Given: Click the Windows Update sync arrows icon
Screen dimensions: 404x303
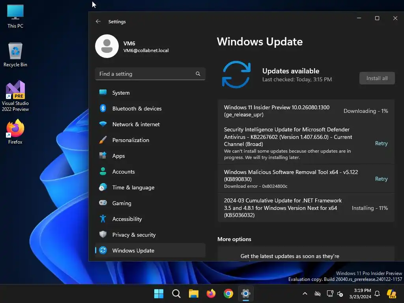Looking at the screenshot, I should [x=236, y=75].
